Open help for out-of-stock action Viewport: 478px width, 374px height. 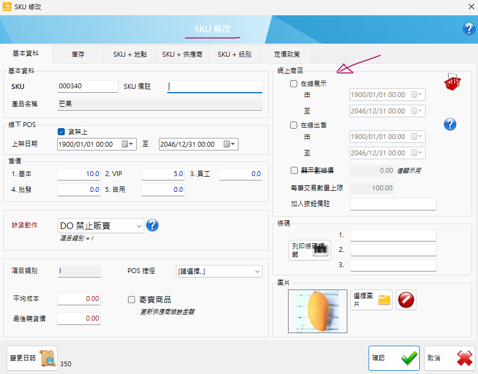pos(152,225)
